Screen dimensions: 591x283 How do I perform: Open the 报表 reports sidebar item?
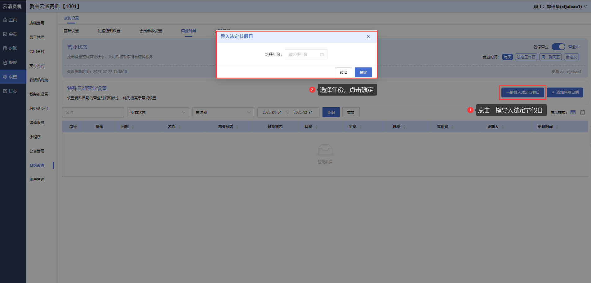point(10,62)
